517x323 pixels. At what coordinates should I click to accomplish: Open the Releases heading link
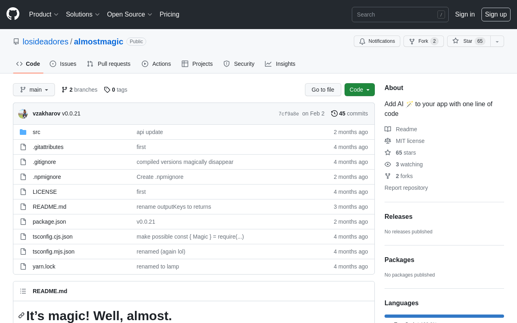[398, 217]
